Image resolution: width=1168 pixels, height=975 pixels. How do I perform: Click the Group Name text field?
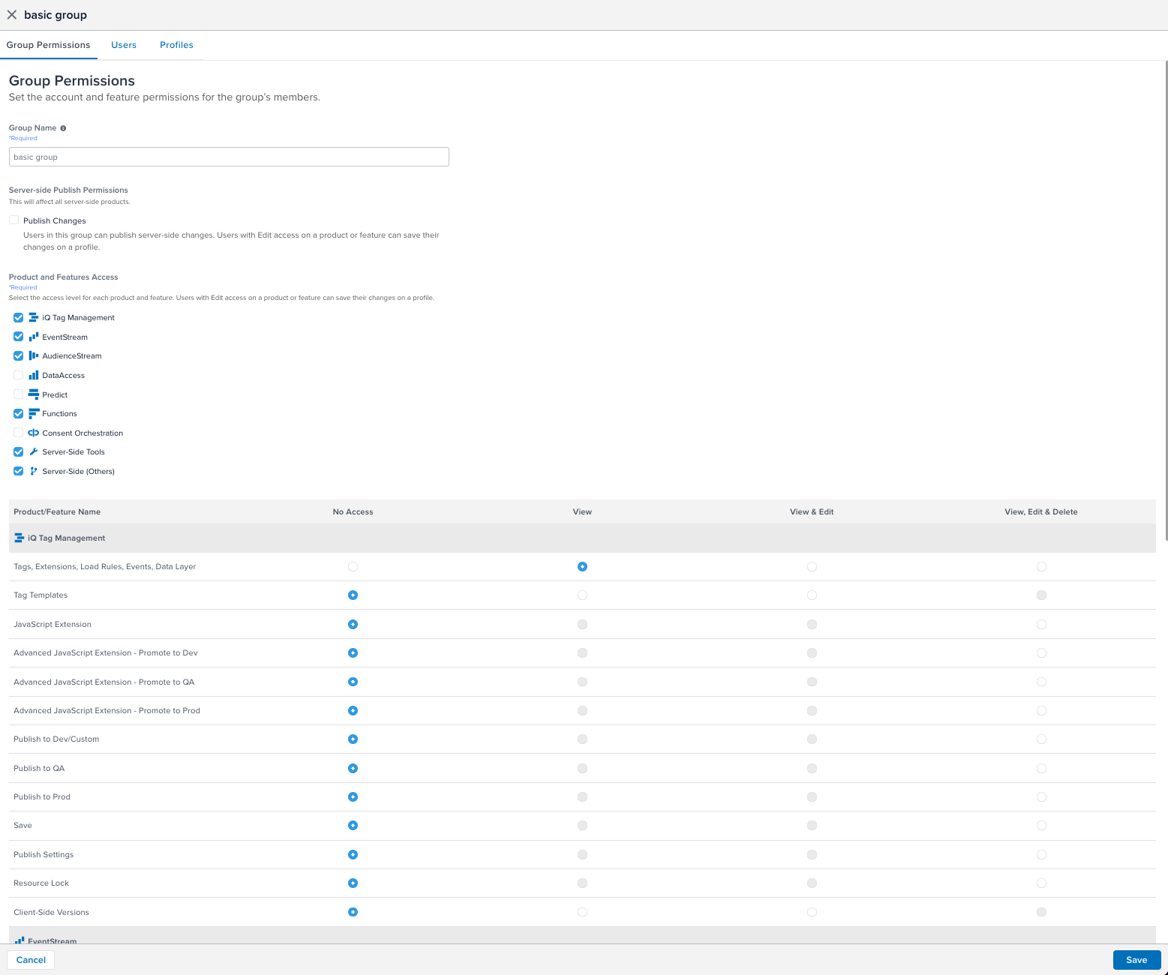tap(229, 157)
